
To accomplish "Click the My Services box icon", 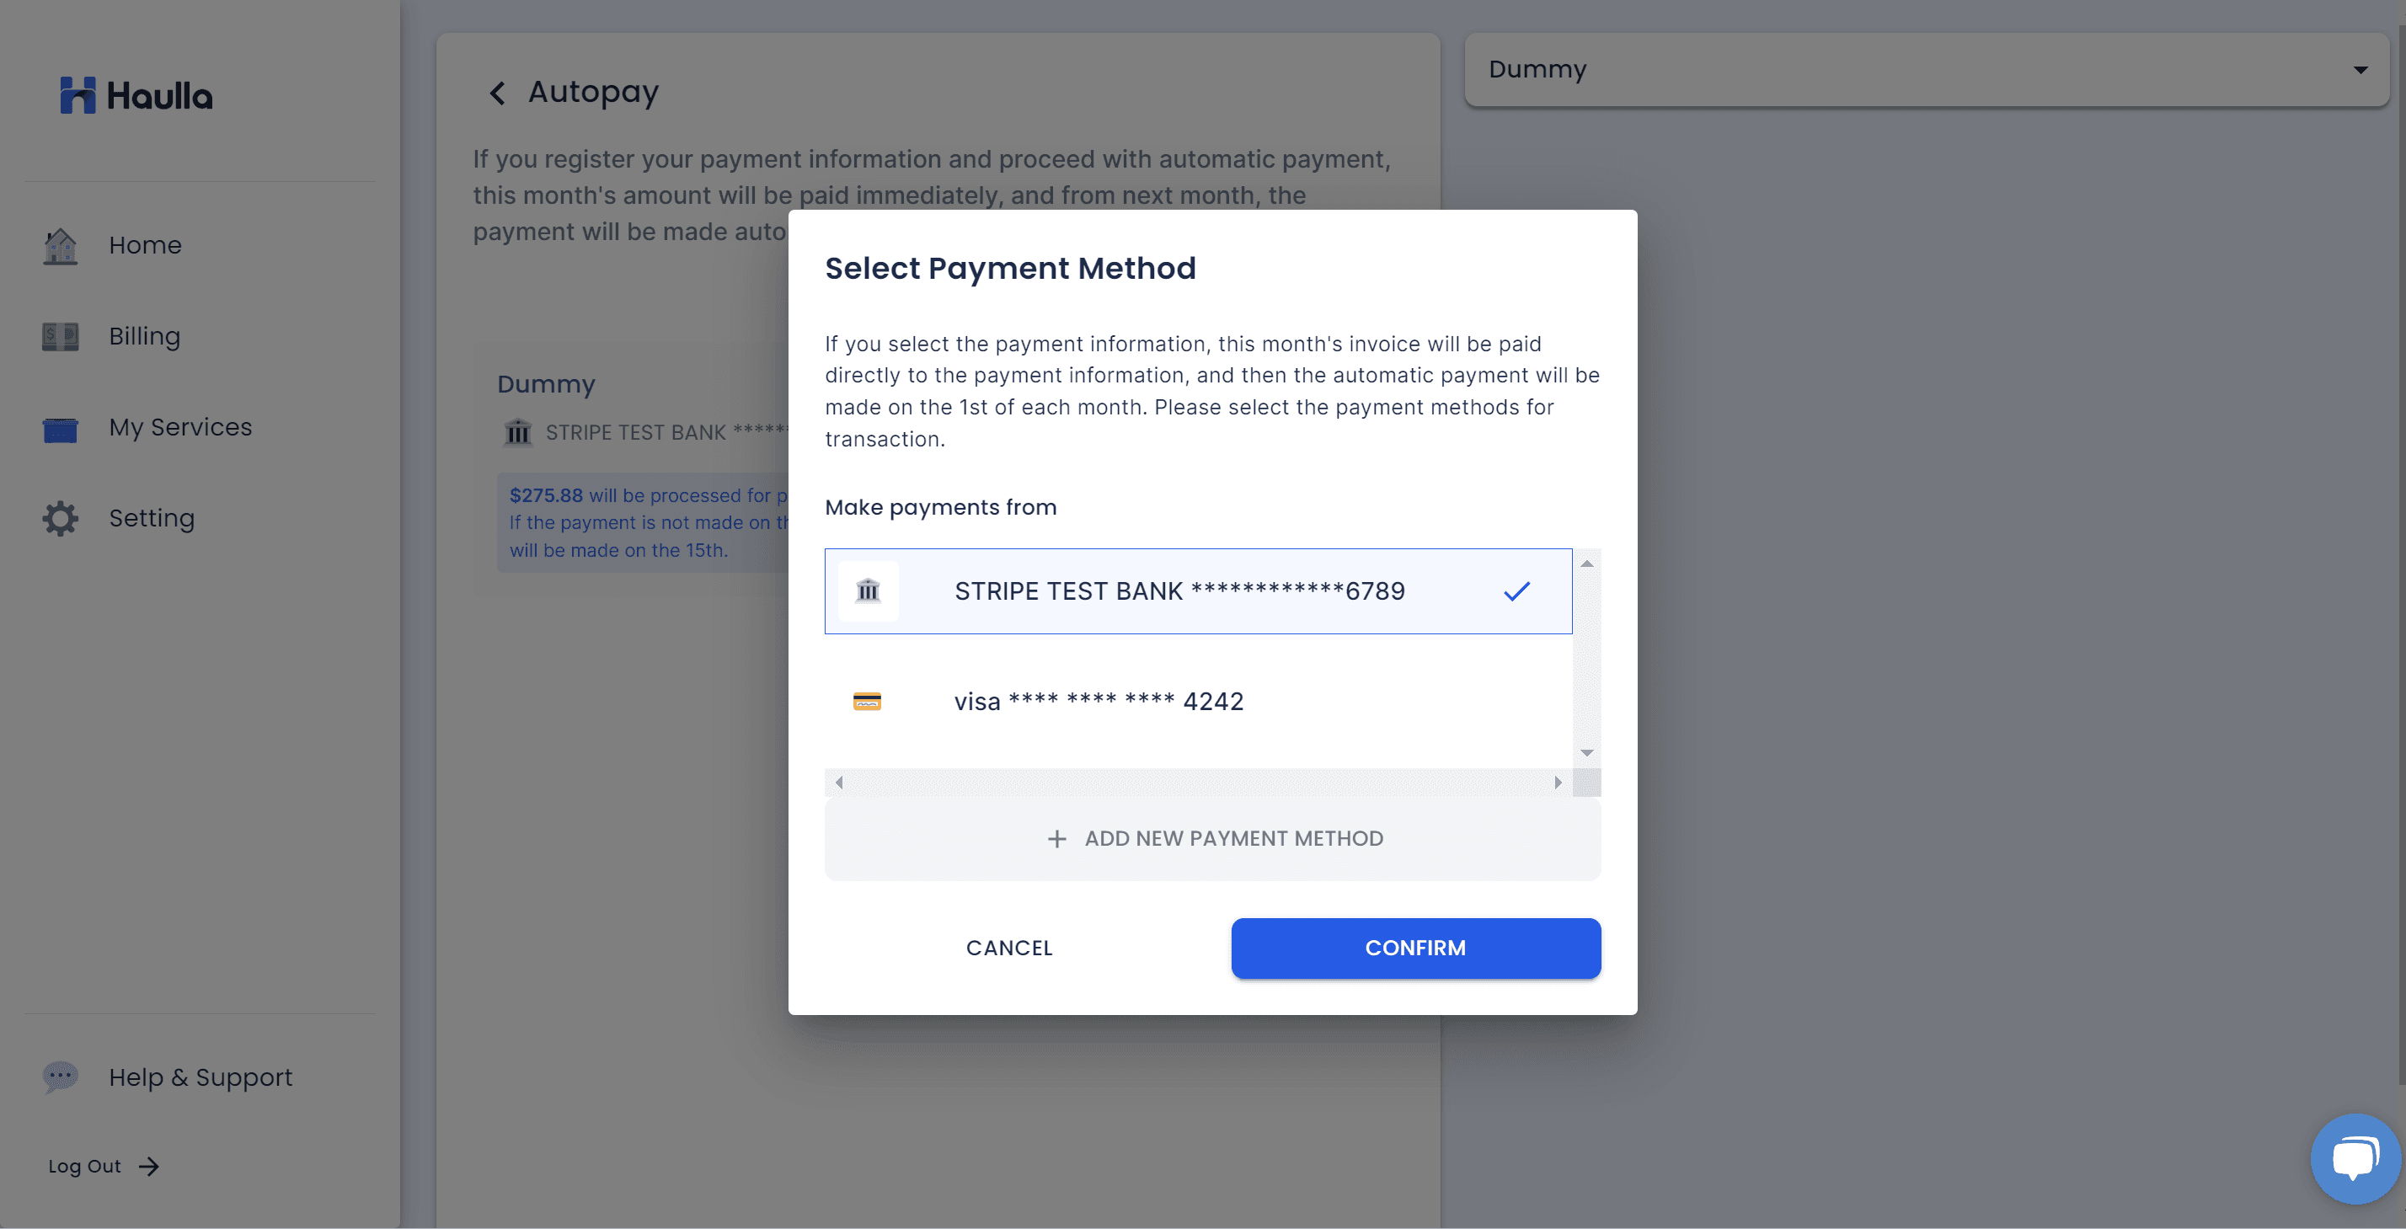I will click(61, 429).
